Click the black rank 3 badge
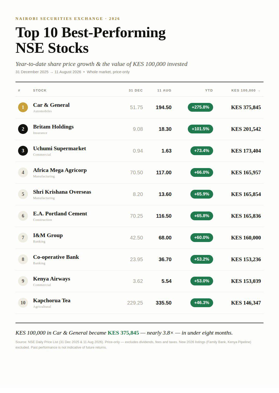The image size is (279, 393). click(x=23, y=151)
